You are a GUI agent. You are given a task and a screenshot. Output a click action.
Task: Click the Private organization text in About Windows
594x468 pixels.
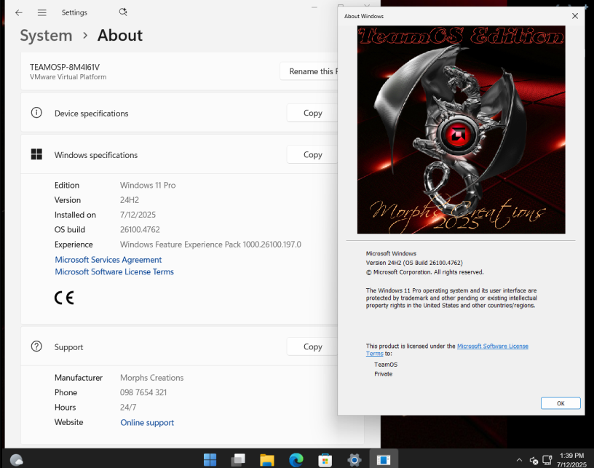(384, 373)
